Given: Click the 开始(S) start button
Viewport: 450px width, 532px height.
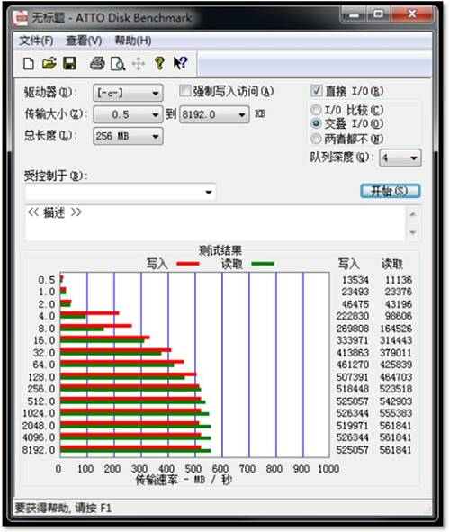Looking at the screenshot, I should click(391, 191).
